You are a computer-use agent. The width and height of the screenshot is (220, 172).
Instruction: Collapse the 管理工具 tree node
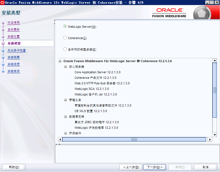click(65, 100)
